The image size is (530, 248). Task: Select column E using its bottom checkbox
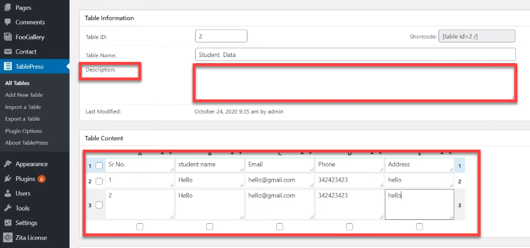pos(420,227)
